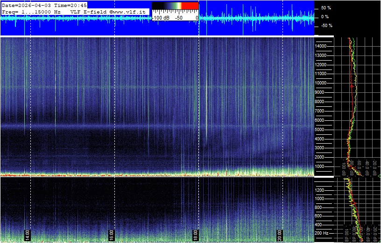Click the amplitude waveform strip
This screenshot has height=243, width=381.
(x=157, y=18)
